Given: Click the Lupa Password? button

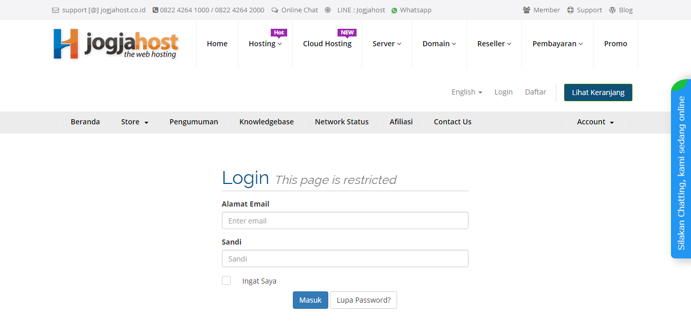Looking at the screenshot, I should point(363,301).
